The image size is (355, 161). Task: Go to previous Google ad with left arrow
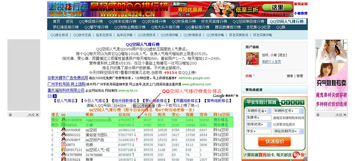pos(50,96)
